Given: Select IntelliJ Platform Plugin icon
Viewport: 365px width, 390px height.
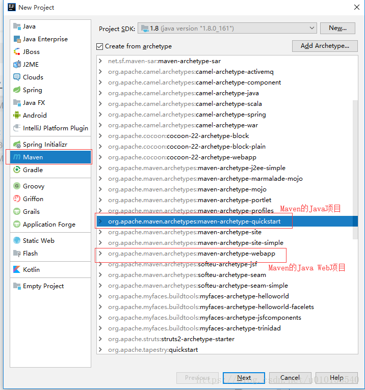Looking at the screenshot, I should [17, 128].
